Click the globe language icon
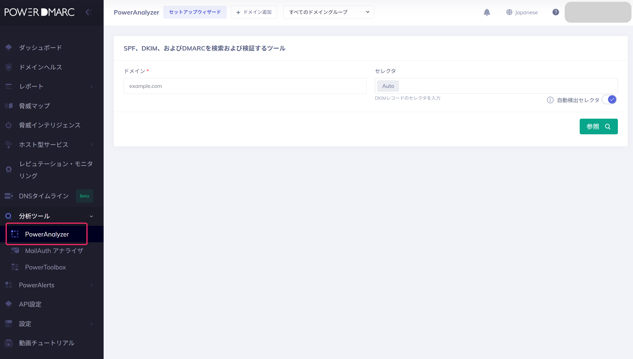The height and width of the screenshot is (359, 633). 509,12
